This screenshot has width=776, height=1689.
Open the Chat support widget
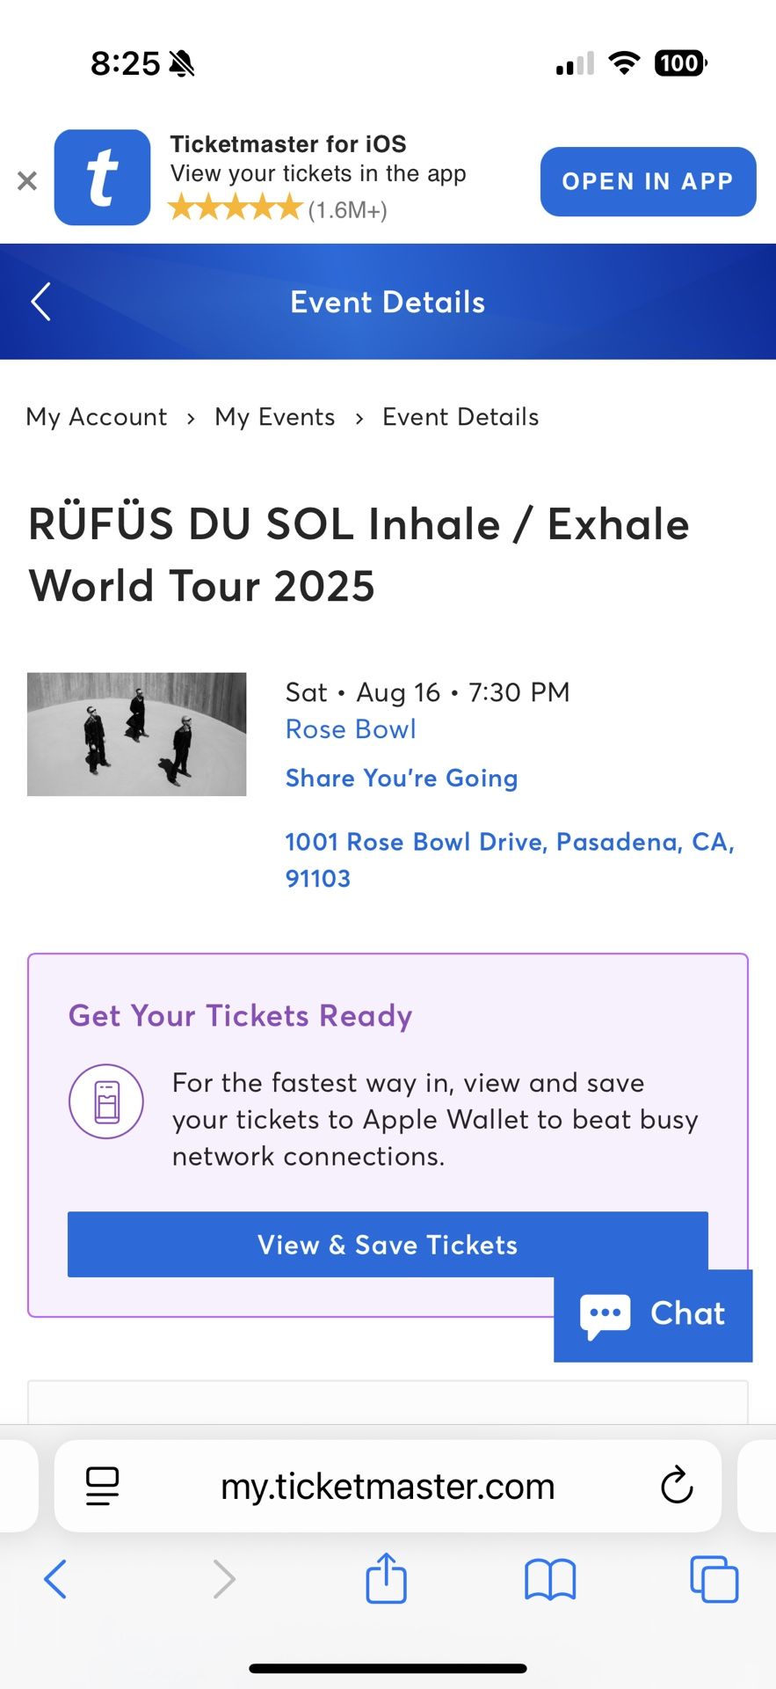(653, 1315)
